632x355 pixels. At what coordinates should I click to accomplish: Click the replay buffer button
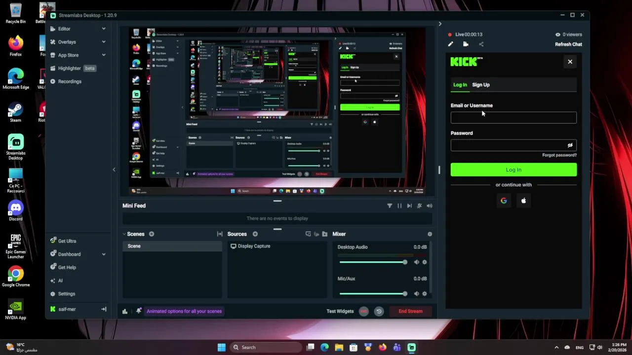(379, 311)
